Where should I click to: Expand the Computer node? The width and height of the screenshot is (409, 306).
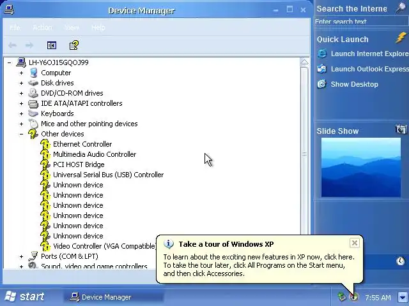[x=21, y=73]
